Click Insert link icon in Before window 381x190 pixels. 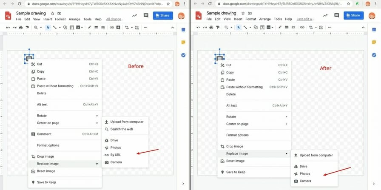(112, 28)
